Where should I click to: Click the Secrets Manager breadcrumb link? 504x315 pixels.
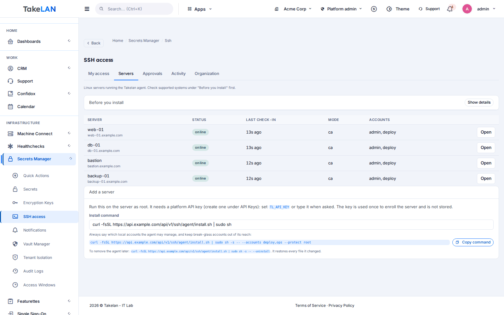point(144,41)
